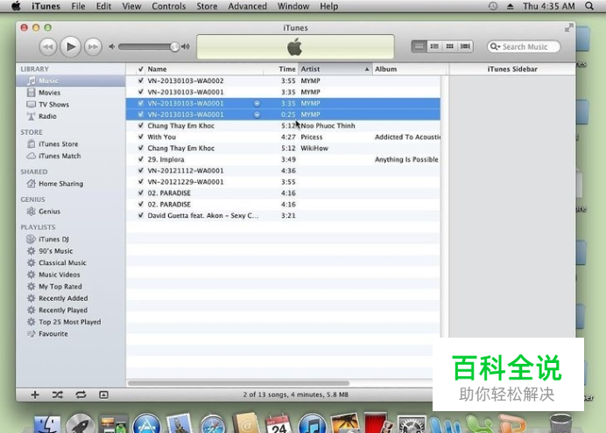This screenshot has height=433, width=606.
Task: Click the Ping arrow on 0:25 selected row
Action: (257, 115)
